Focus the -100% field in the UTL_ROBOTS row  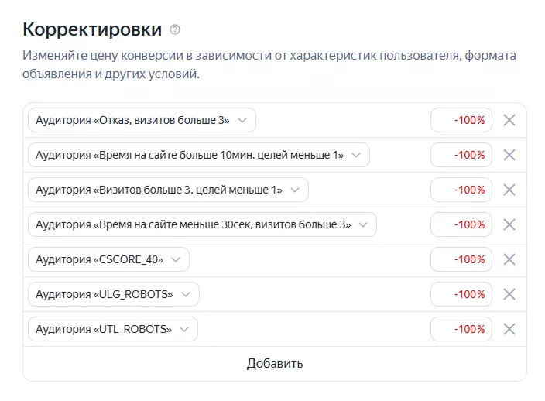click(461, 329)
